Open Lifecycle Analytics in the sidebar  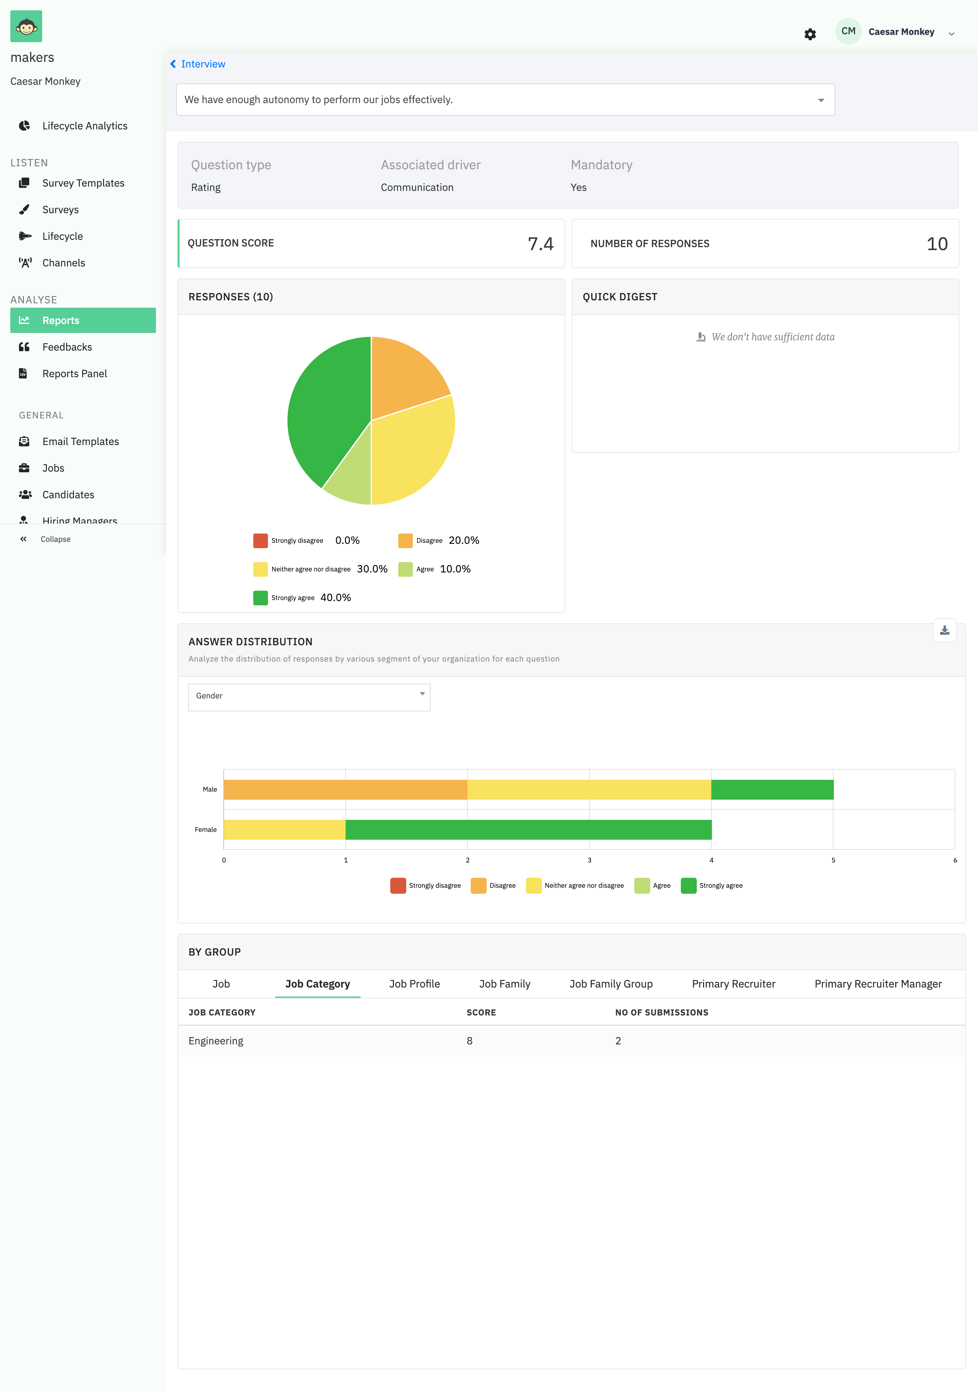click(85, 125)
